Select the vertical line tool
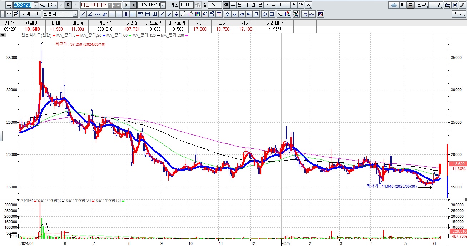 coord(119,14)
